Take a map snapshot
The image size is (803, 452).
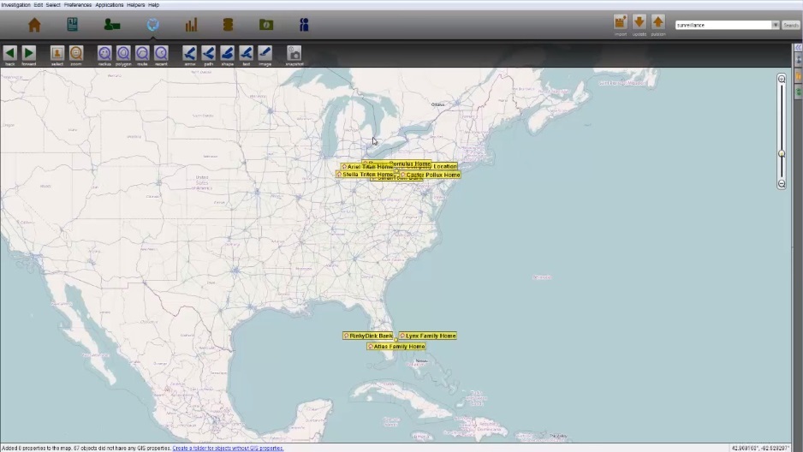click(294, 53)
